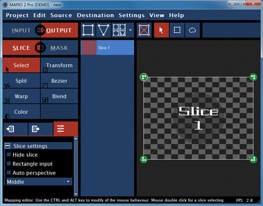
Task: Click the bottom-right slice corner handle
Action: [253, 159]
